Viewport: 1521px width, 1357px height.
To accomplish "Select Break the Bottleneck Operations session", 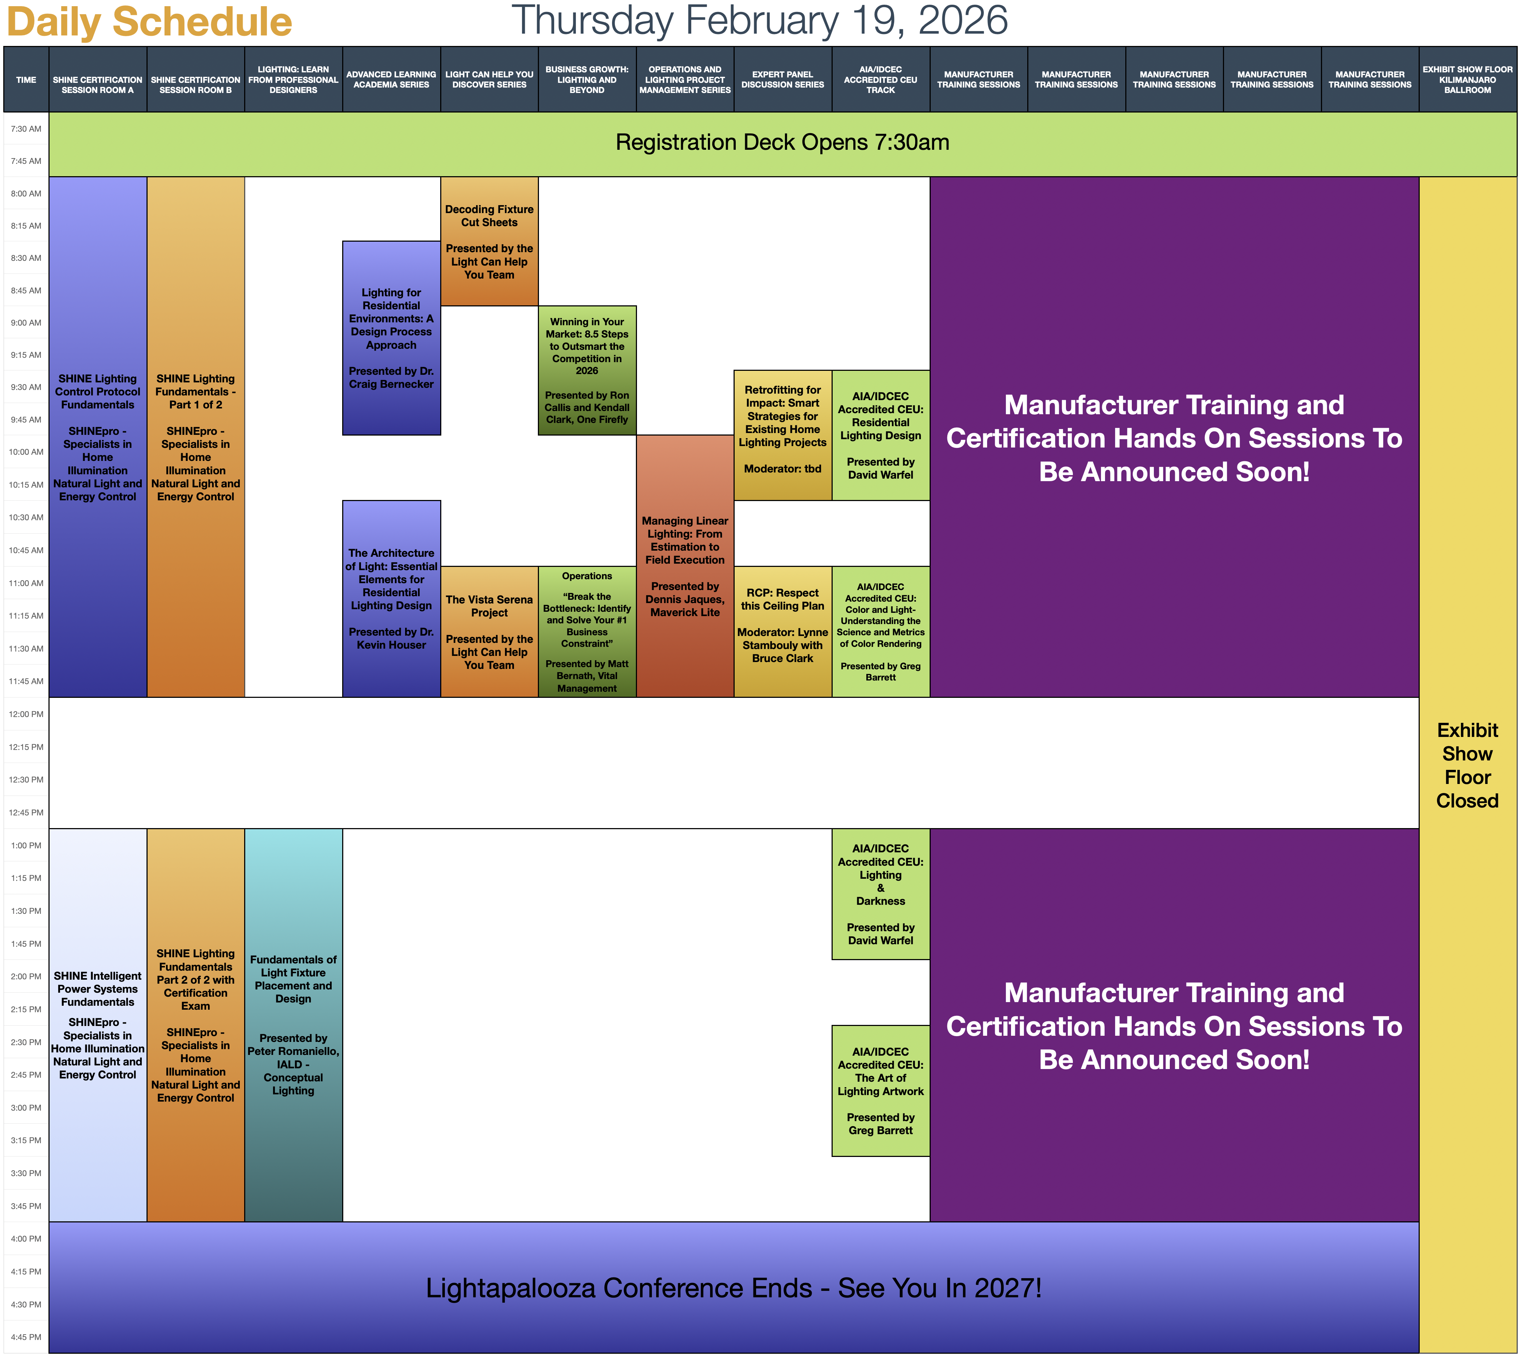I will coord(587,631).
